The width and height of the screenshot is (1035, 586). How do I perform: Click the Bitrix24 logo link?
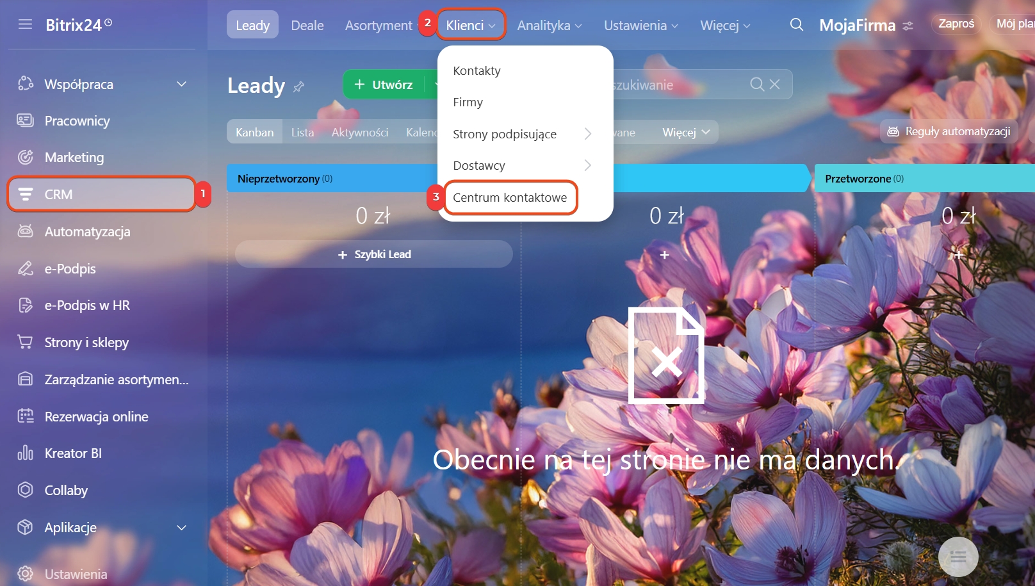pyautogui.click(x=74, y=25)
